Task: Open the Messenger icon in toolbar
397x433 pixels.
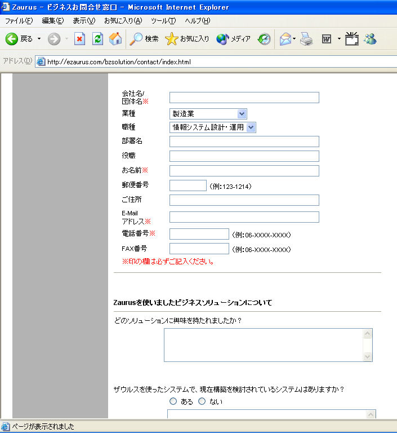Action: click(370, 39)
